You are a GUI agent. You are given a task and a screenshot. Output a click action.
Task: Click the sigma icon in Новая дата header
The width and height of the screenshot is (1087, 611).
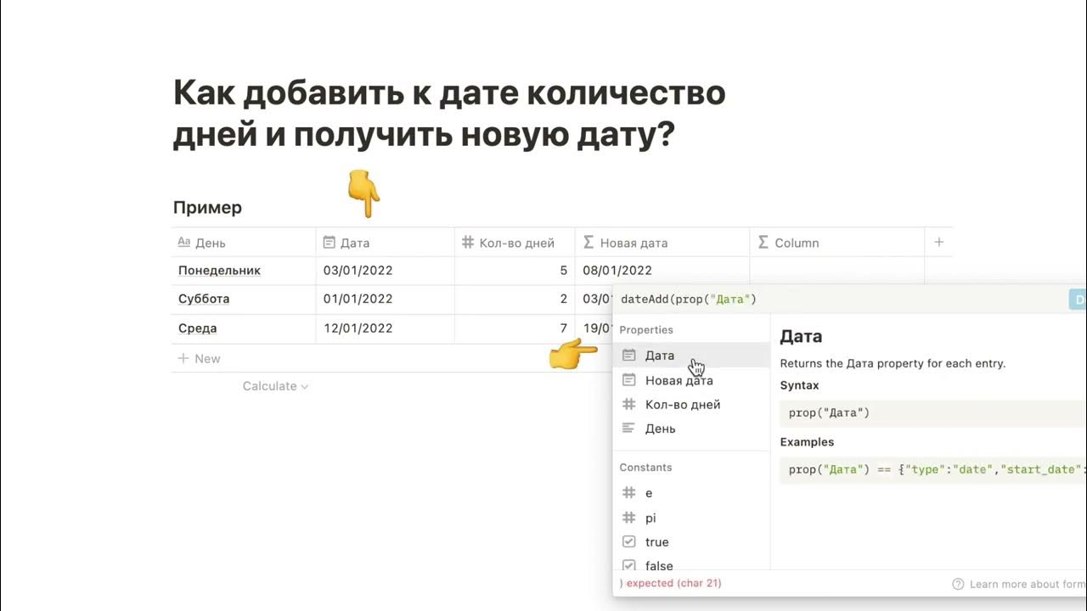pos(588,242)
